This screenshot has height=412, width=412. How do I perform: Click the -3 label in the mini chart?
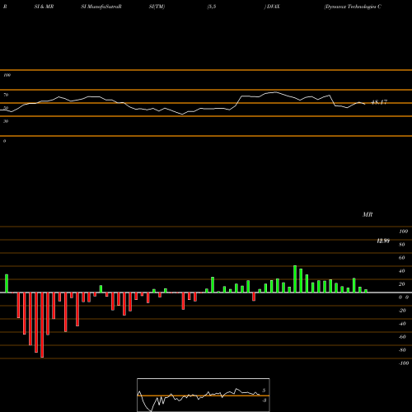coord(265,400)
